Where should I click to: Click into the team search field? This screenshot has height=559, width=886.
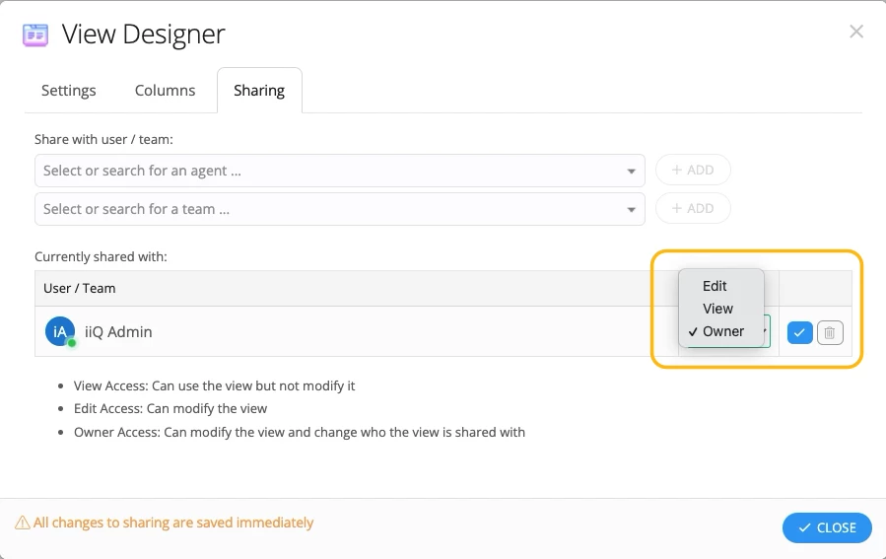point(325,209)
